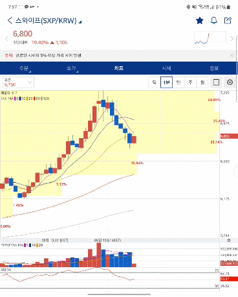Tap the 6,175 price axis label
The image size is (238, 297).
pos(225,199)
